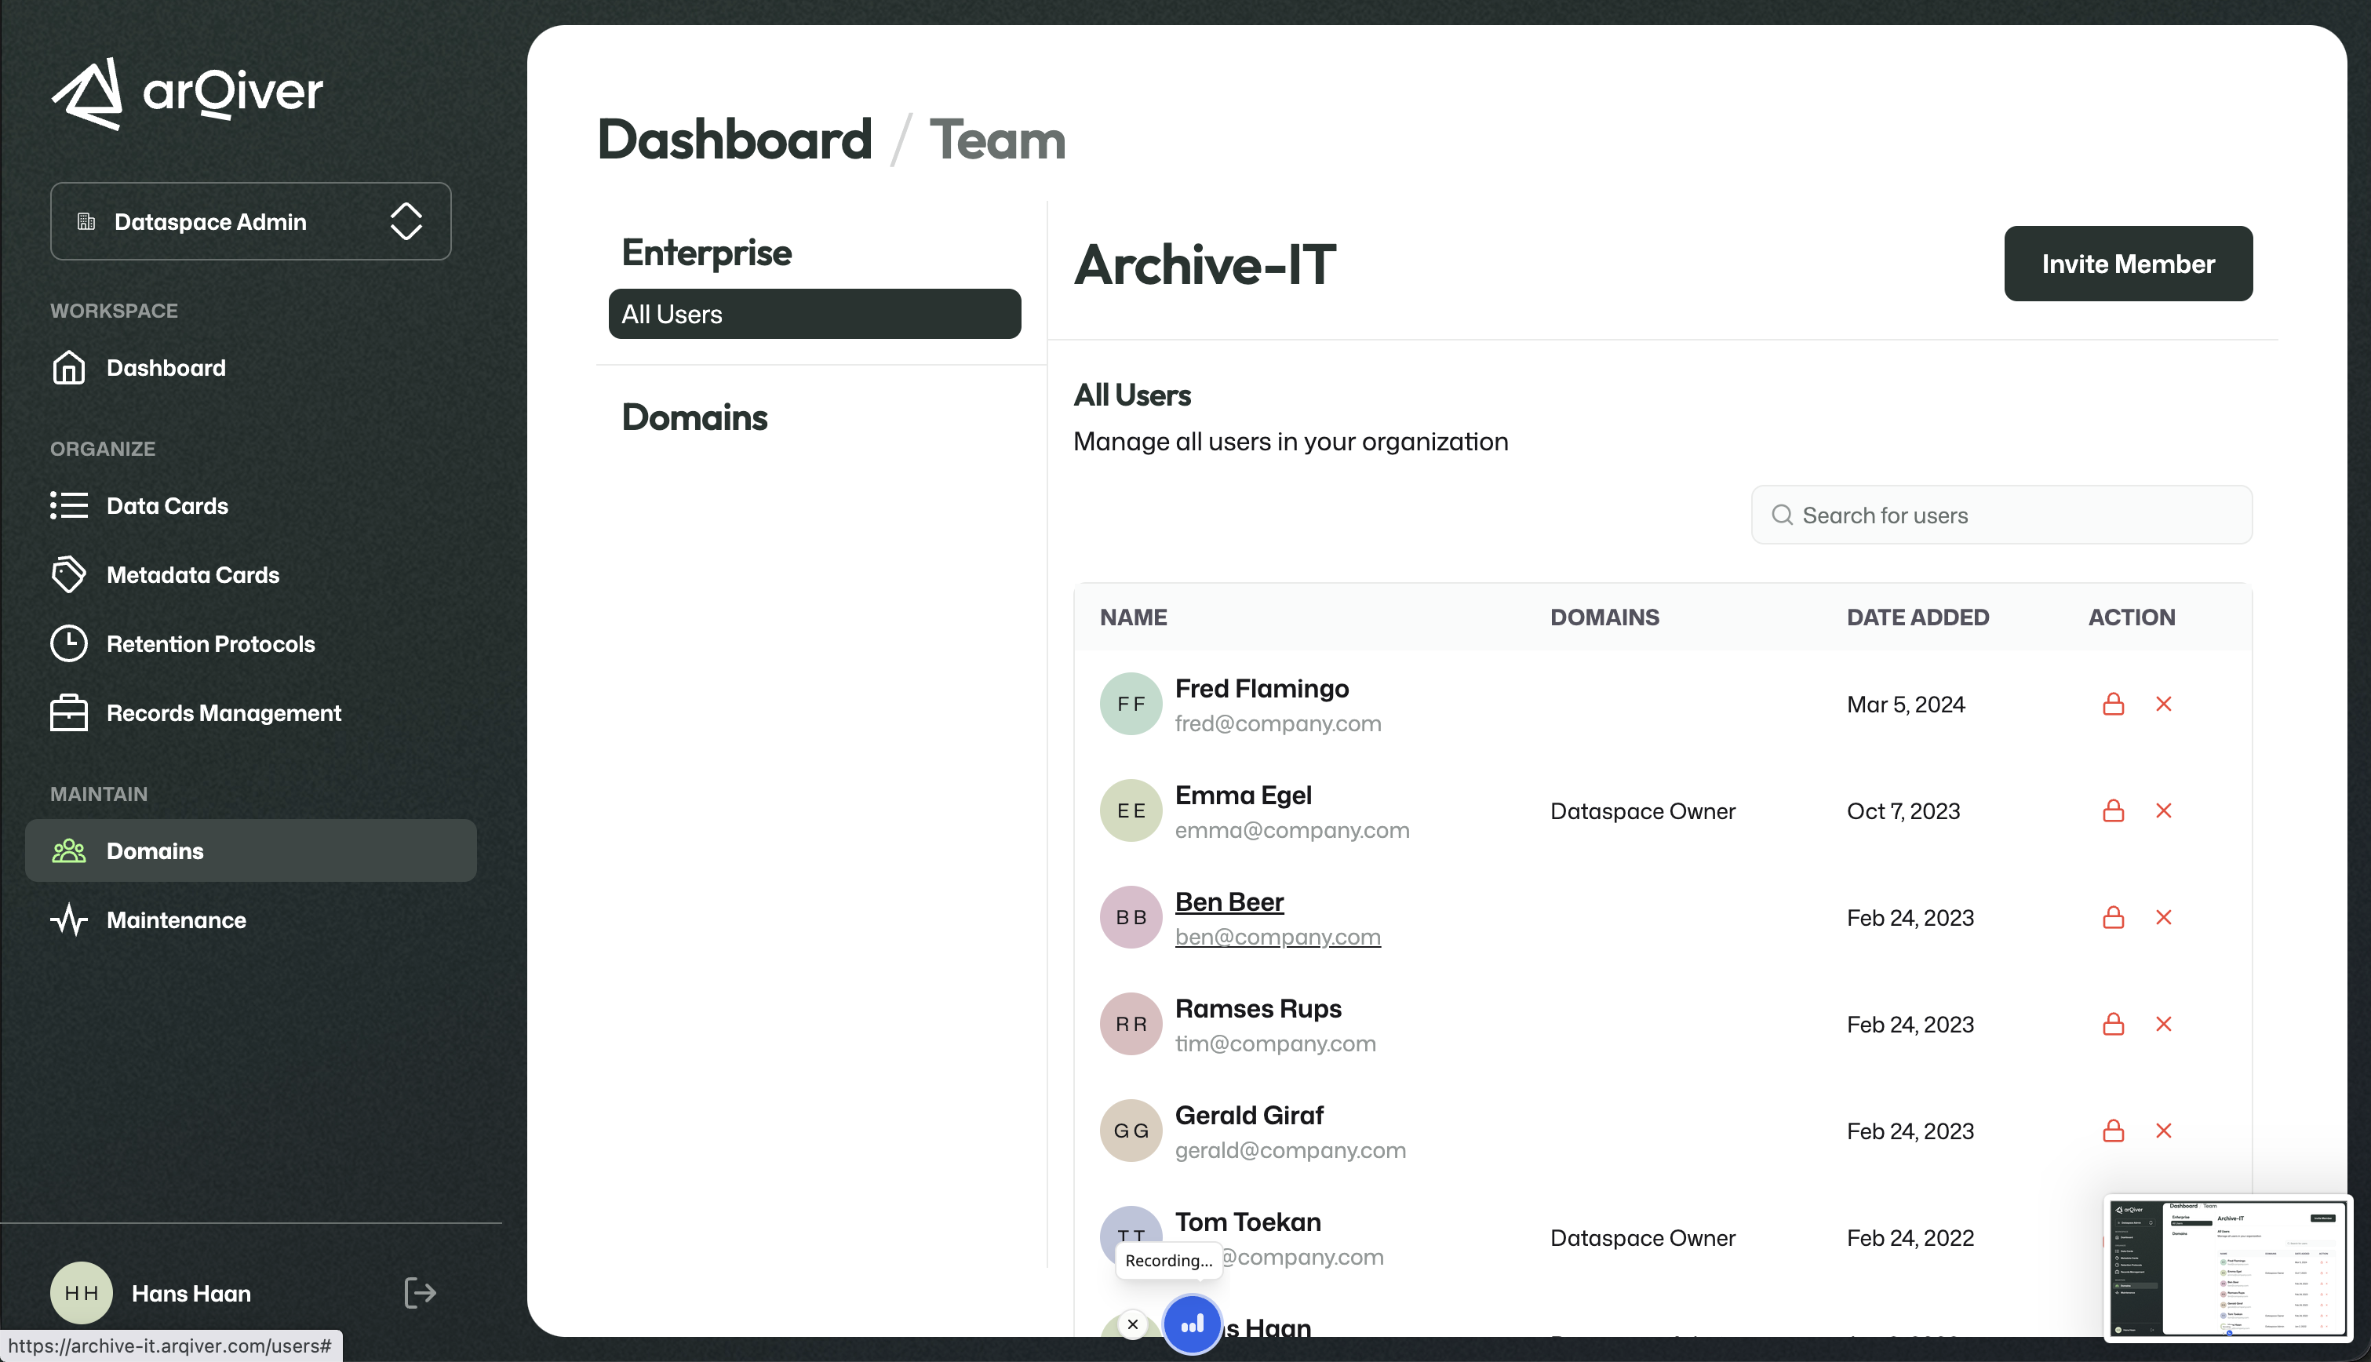Image resolution: width=2371 pixels, height=1362 pixels.
Task: Lock Ben Beer's account
Action: coord(2113,918)
